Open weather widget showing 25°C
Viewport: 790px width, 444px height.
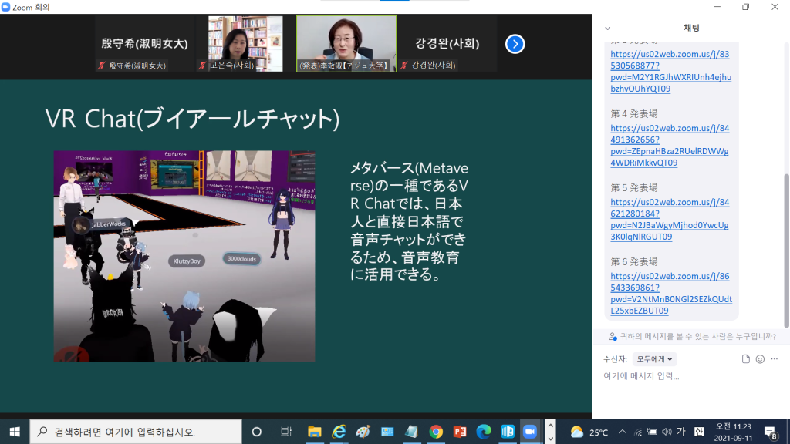[589, 432]
